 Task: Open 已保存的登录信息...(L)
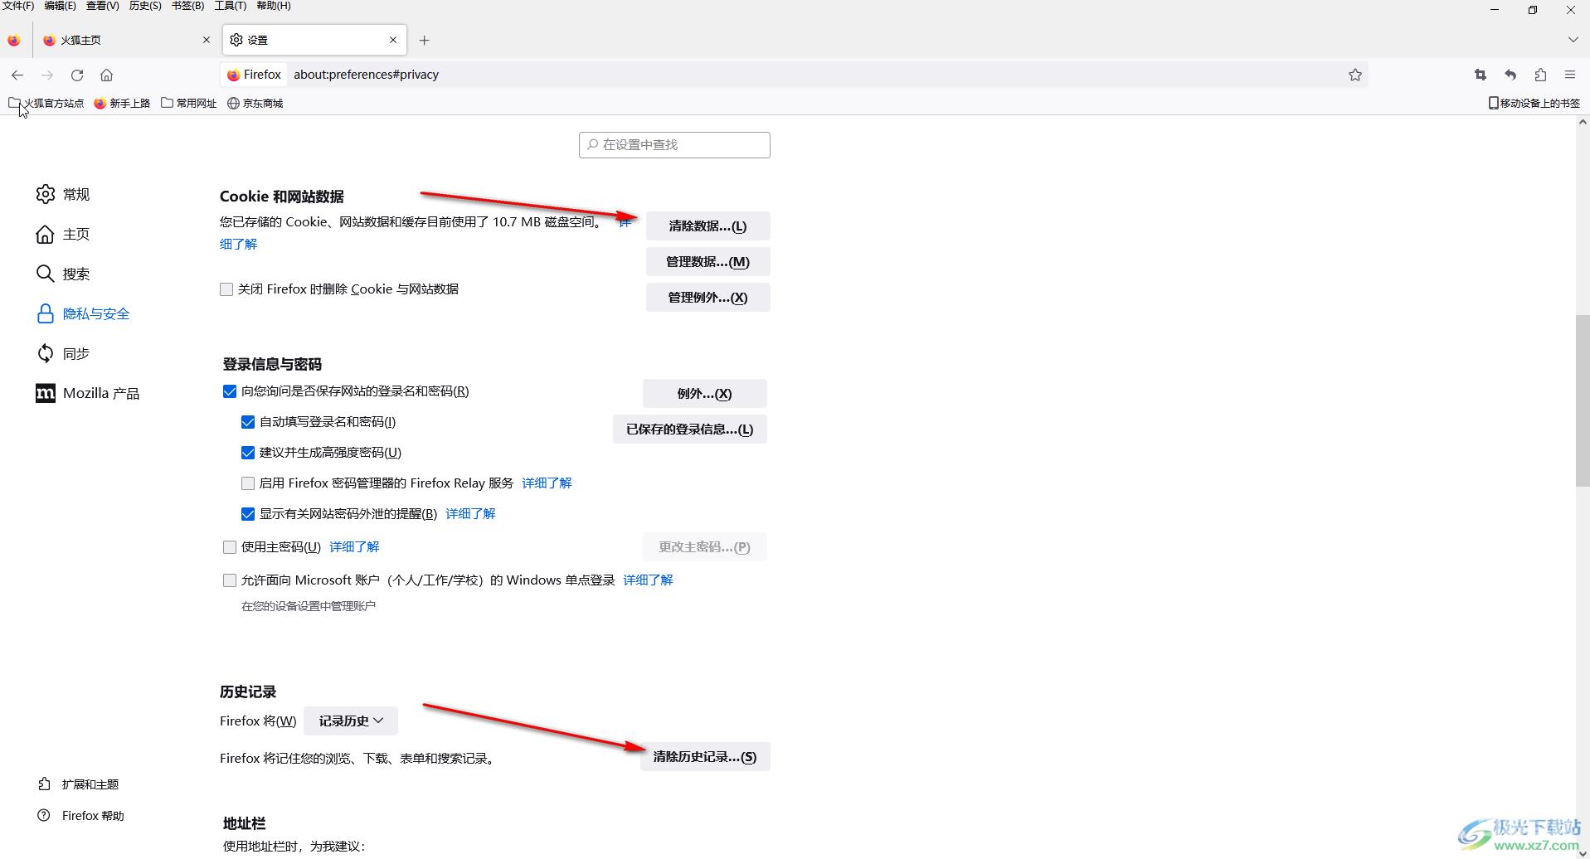pos(689,429)
